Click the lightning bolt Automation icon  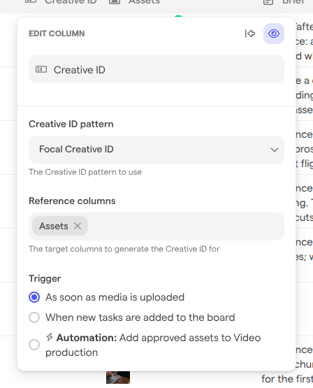coord(50,337)
